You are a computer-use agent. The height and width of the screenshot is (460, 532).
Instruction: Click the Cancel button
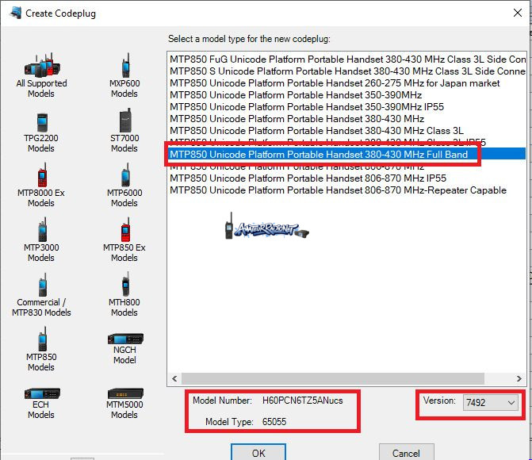[x=407, y=452]
